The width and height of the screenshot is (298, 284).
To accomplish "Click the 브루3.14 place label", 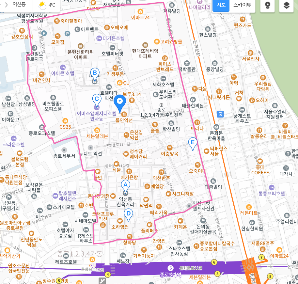I will pyautogui.click(x=132, y=94).
